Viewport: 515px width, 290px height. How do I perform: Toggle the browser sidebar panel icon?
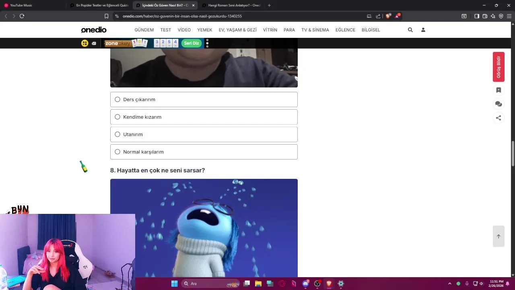click(x=477, y=16)
